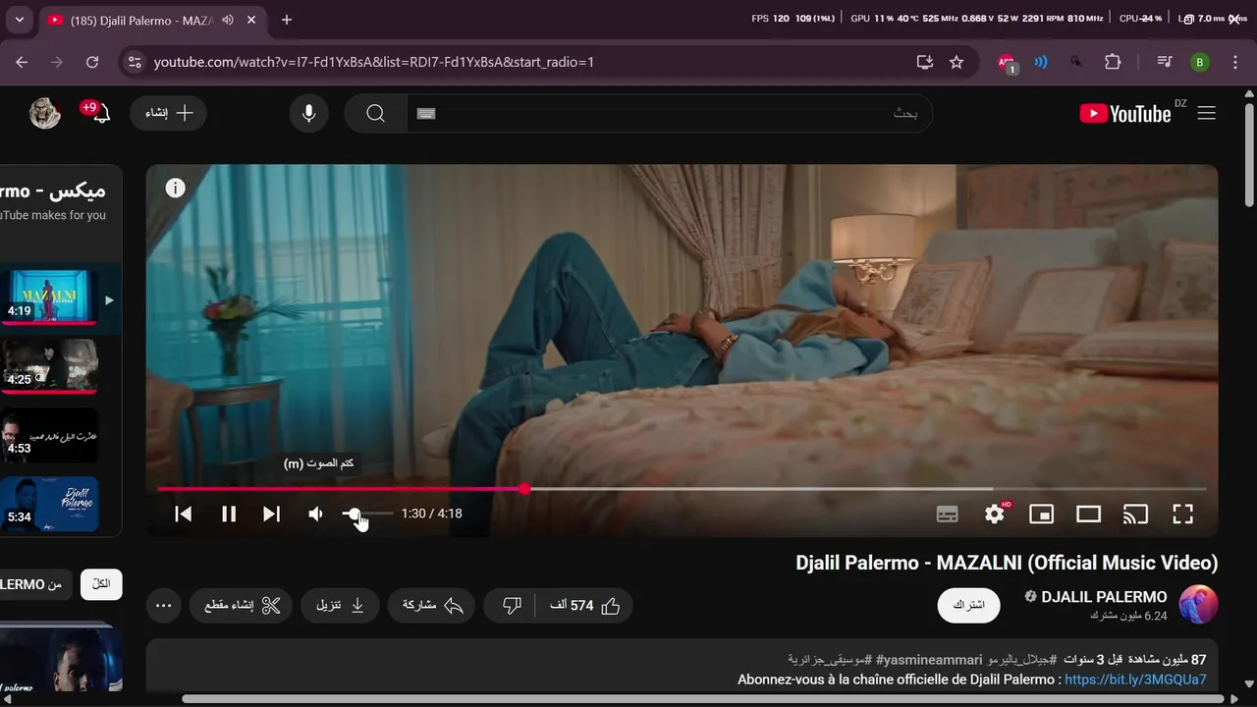Image resolution: width=1257 pixels, height=707 pixels.
Task: Navigate back in the browser
Action: coord(22,62)
